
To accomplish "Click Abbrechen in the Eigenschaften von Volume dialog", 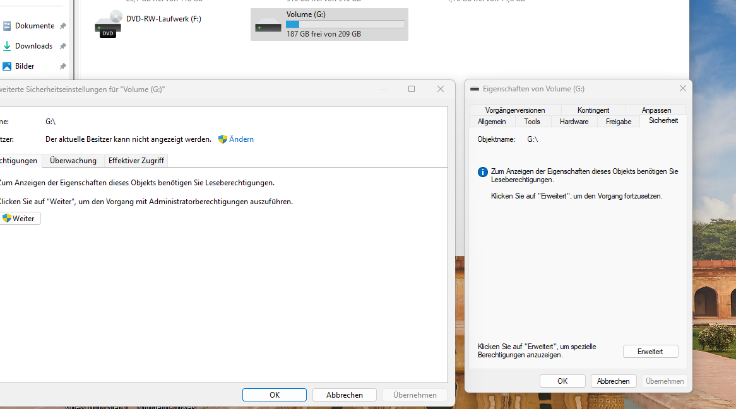I will point(613,381).
